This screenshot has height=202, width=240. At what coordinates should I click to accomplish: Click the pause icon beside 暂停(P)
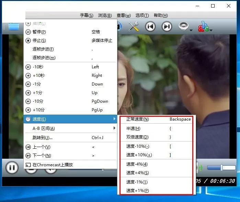click(x=28, y=32)
